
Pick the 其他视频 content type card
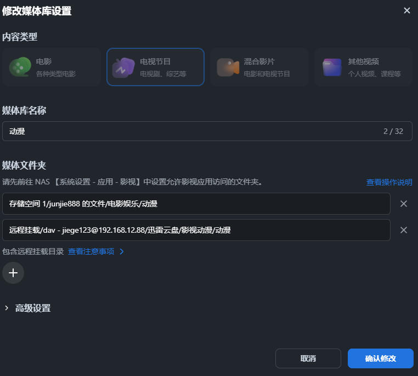point(363,67)
